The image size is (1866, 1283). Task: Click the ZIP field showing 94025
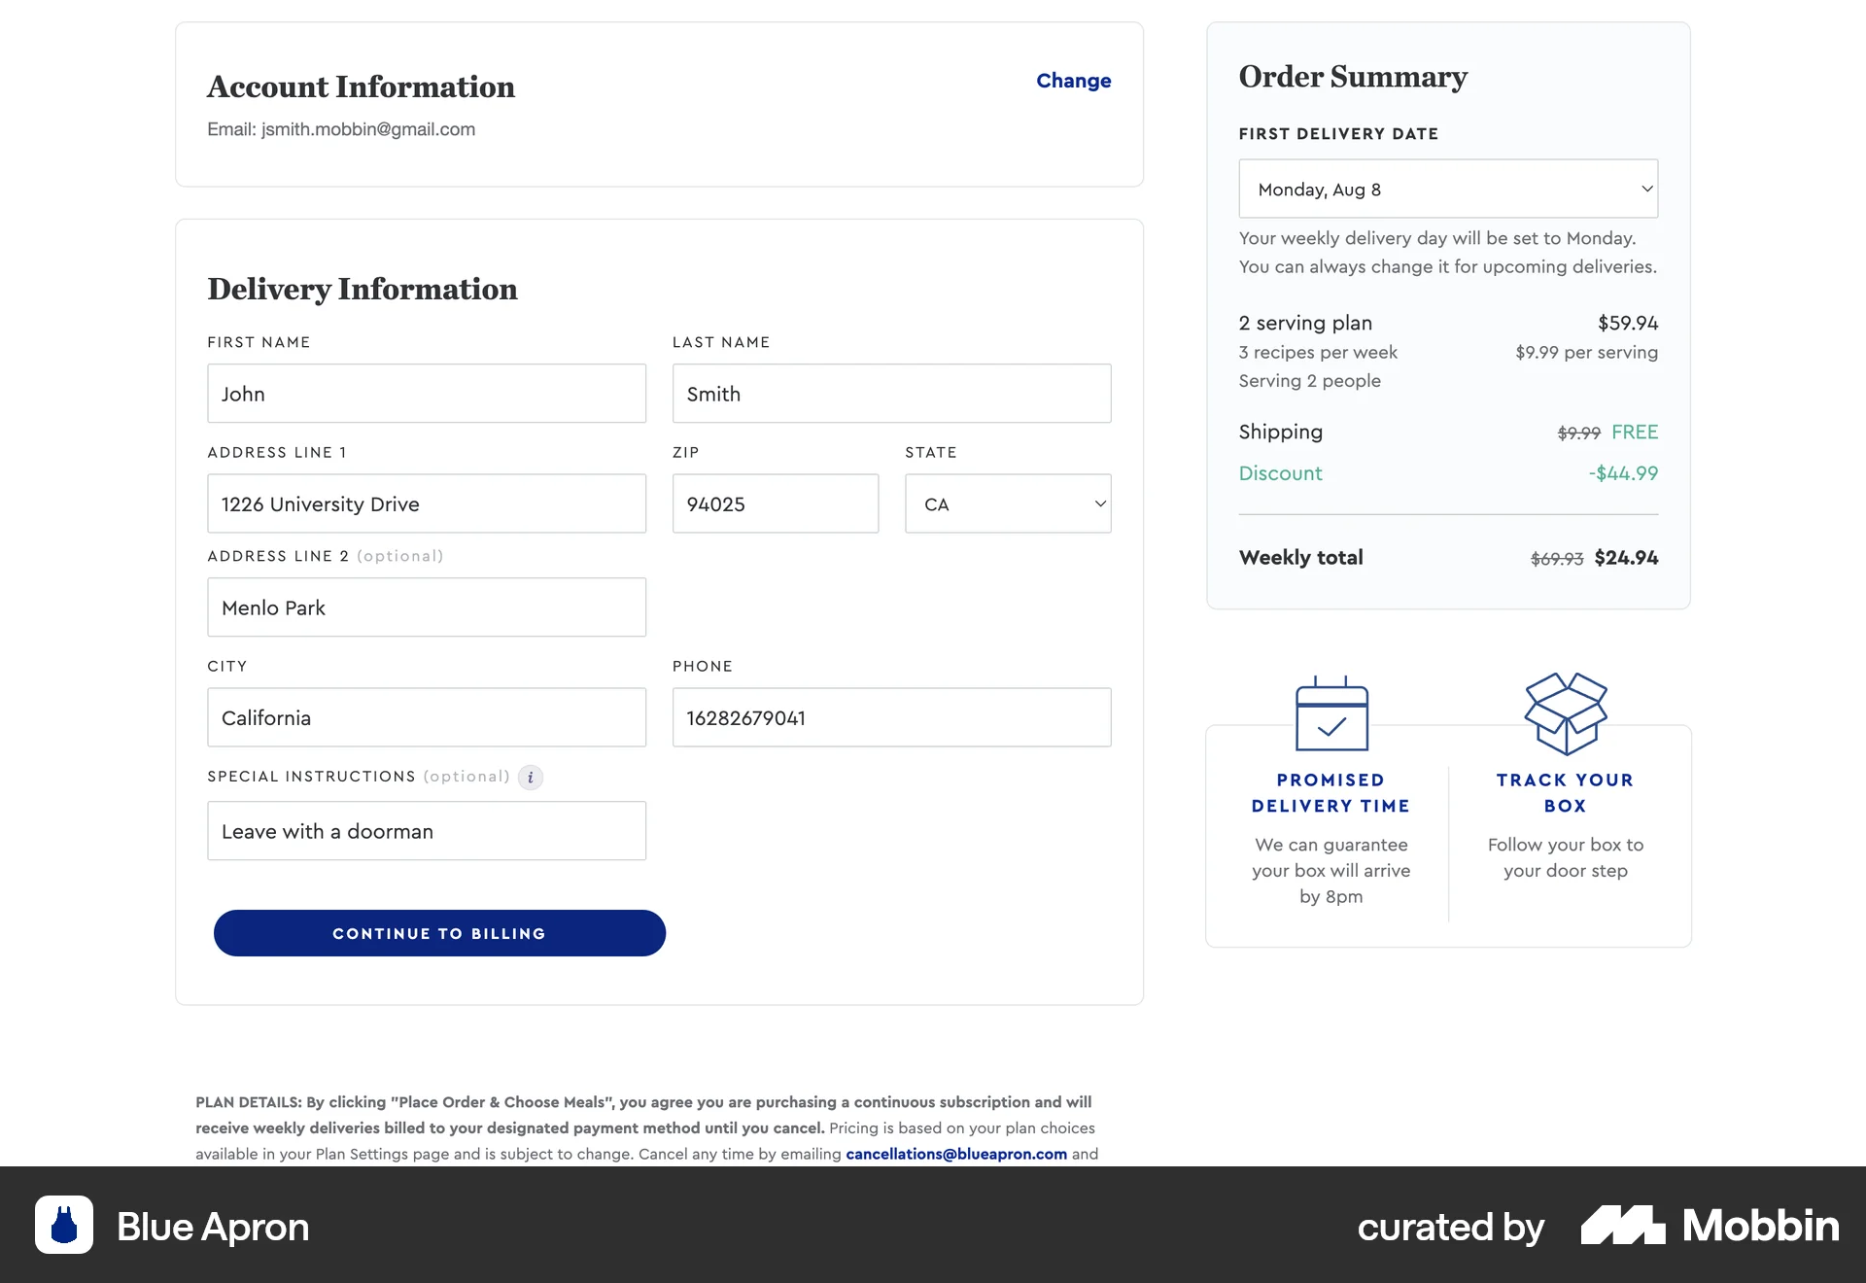(775, 503)
